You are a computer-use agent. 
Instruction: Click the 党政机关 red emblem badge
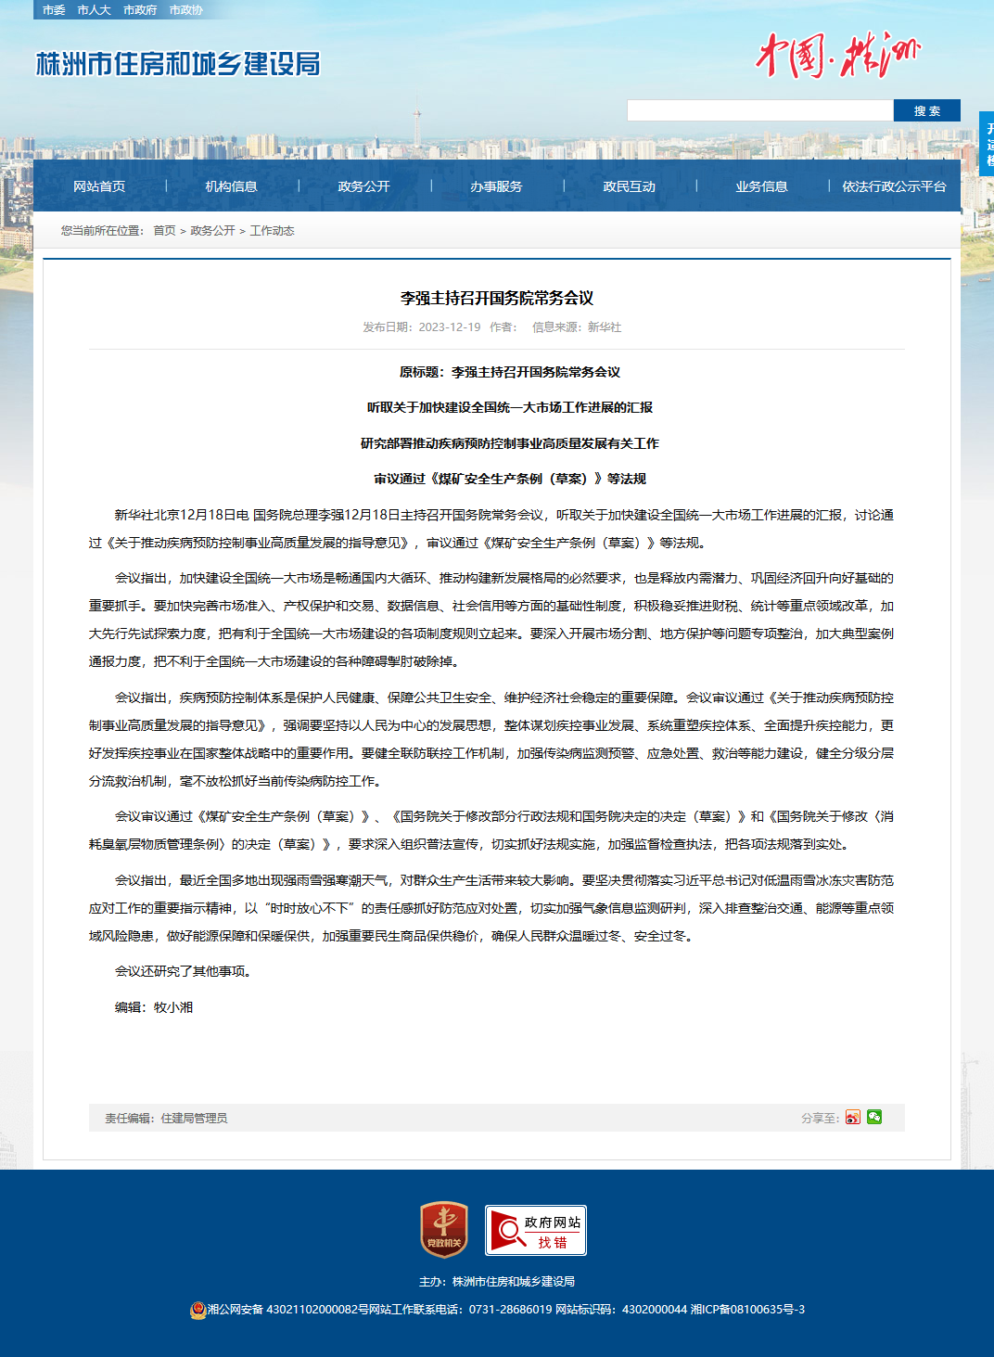444,1230
